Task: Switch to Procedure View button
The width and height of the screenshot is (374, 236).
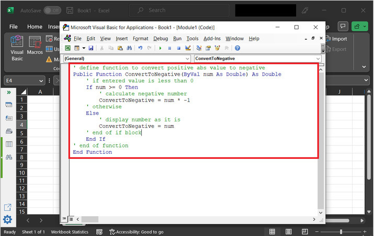Action: tap(64, 219)
